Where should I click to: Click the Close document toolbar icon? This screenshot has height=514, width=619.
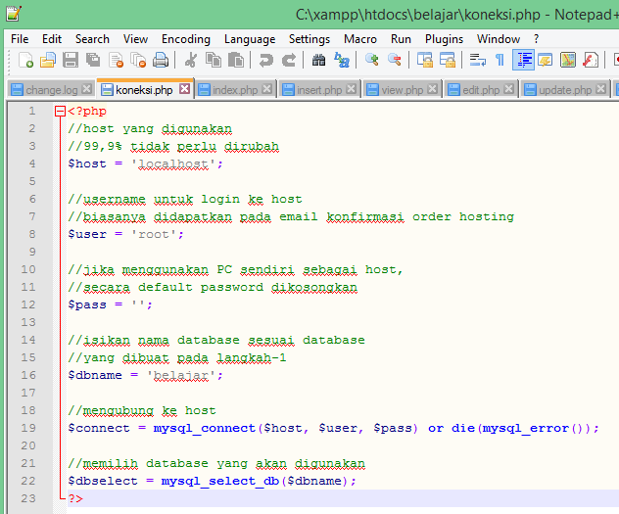[x=116, y=61]
